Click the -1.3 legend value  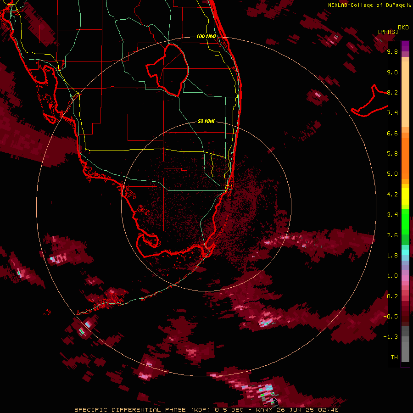[x=391, y=337]
